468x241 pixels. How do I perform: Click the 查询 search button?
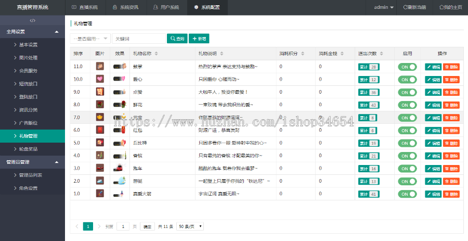point(177,39)
